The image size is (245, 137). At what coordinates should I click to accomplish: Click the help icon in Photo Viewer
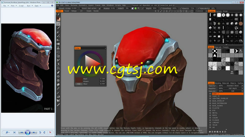(52, 5)
